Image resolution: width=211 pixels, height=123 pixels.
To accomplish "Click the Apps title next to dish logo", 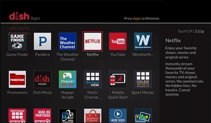I will click(x=35, y=18).
